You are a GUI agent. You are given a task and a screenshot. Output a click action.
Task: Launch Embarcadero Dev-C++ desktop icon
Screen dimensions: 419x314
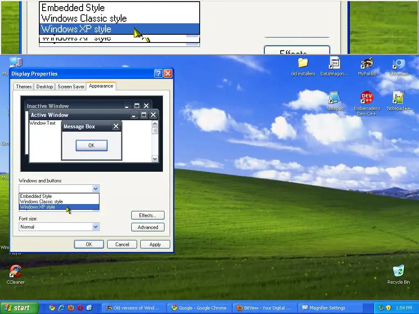[367, 97]
